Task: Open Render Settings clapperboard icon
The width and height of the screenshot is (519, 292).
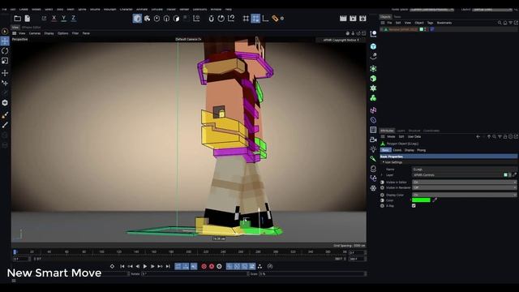Action: 362,19
